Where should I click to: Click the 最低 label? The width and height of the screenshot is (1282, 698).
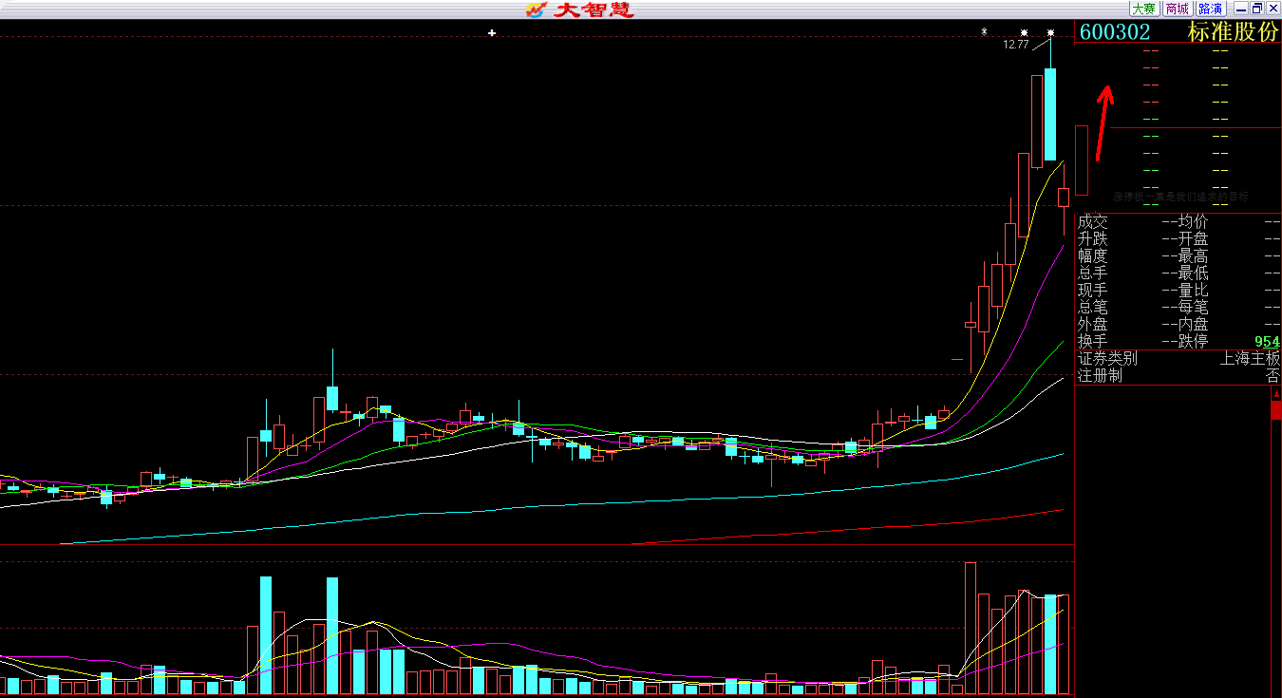[1194, 273]
